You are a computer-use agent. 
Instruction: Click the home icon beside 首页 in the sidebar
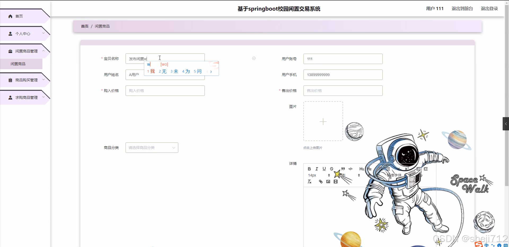pos(10,16)
